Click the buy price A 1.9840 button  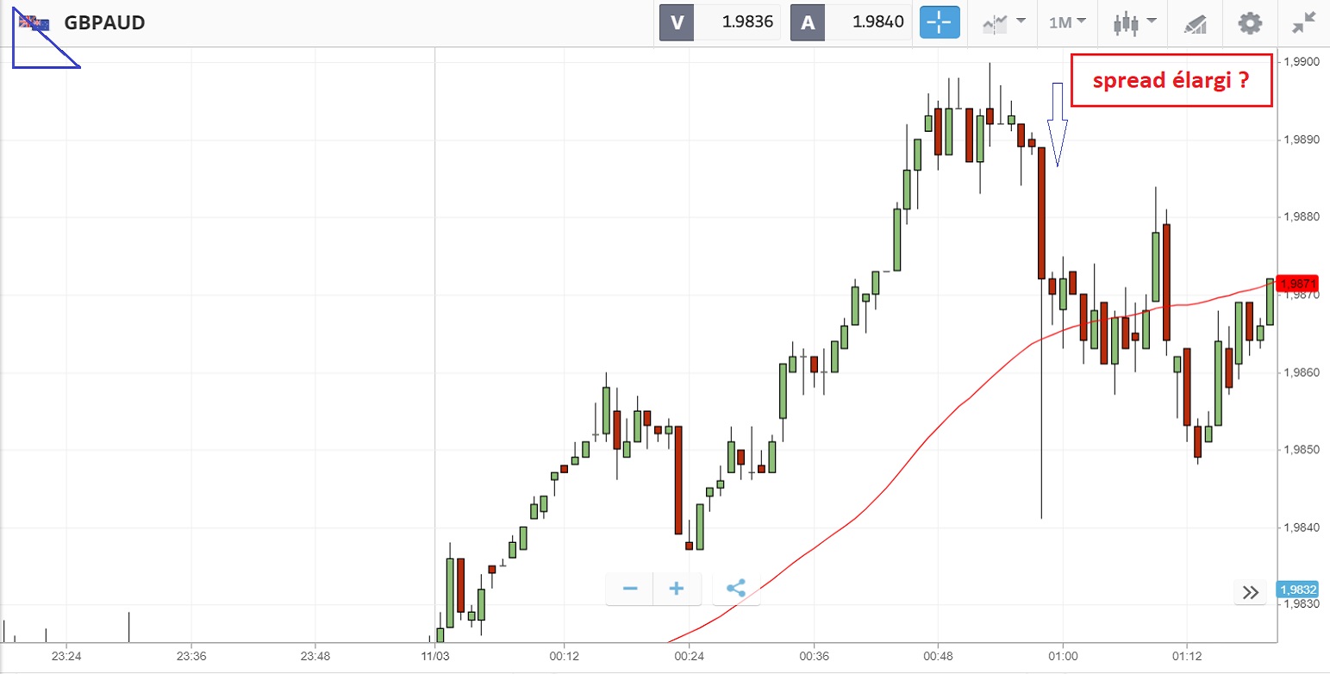point(851,23)
